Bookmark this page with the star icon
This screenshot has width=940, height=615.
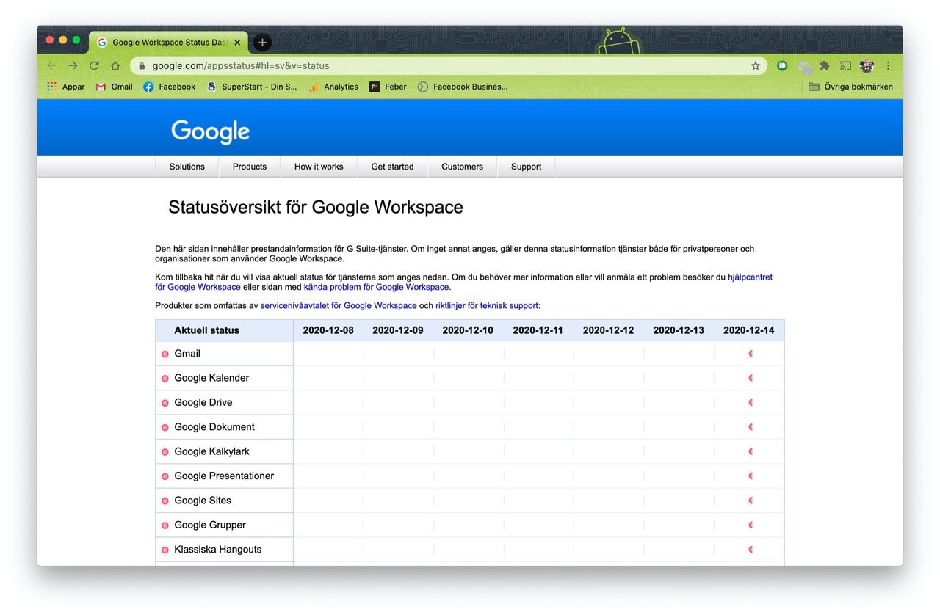pyautogui.click(x=756, y=65)
